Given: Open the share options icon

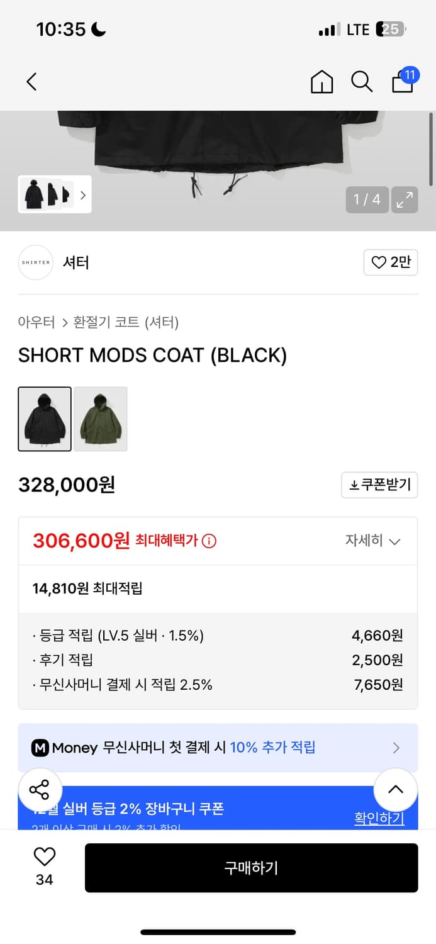Looking at the screenshot, I should pos(40,789).
